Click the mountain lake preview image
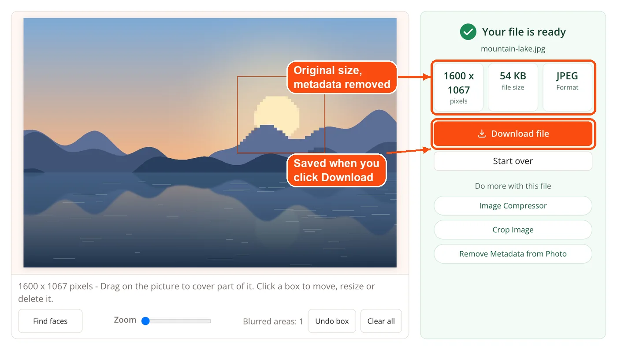Viewport: 617px width, 350px height. tap(210, 143)
